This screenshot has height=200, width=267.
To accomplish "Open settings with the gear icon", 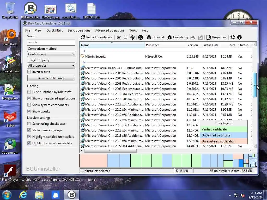I will (x=233, y=37).
